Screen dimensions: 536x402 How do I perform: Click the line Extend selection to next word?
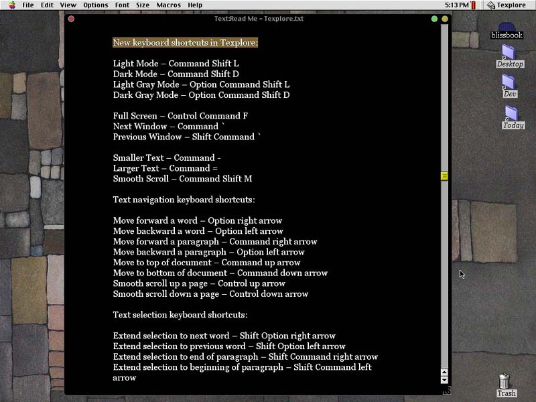[x=224, y=336]
